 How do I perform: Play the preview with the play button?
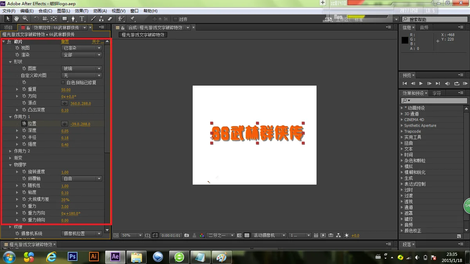coord(421,83)
